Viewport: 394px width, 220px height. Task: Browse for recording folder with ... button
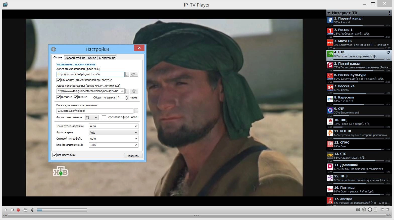click(x=136, y=111)
